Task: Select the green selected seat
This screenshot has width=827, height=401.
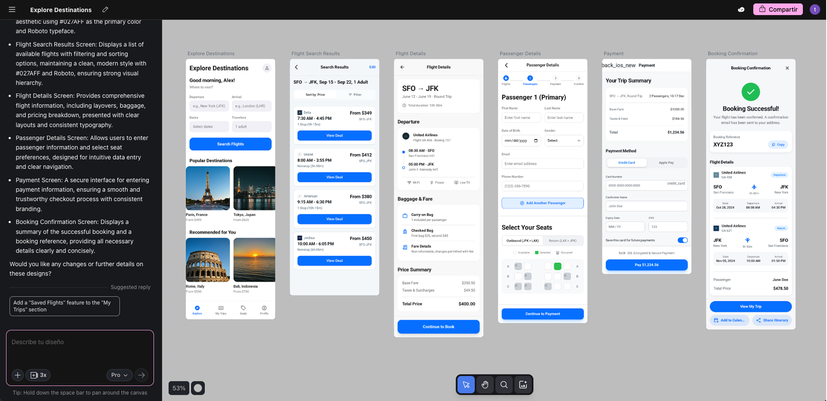Action: click(x=557, y=266)
